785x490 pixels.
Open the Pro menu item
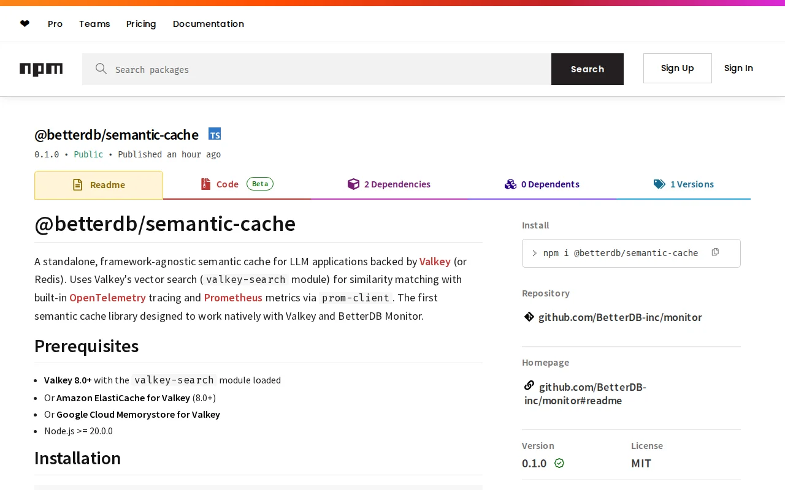[x=55, y=24]
